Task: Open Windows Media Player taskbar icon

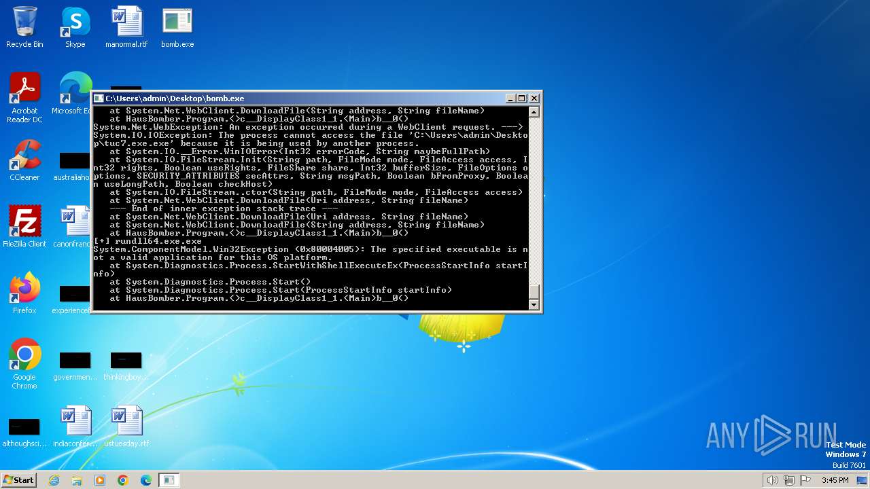Action: (100, 480)
